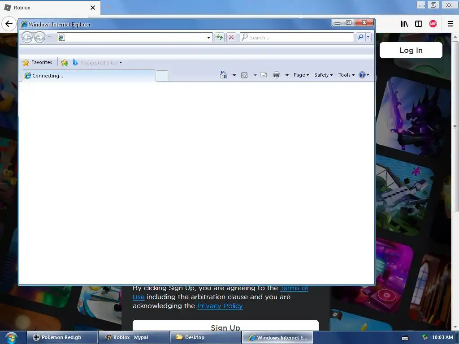Click the Internet Explorer logo in title bar
459x344 pixels.
coord(24,24)
